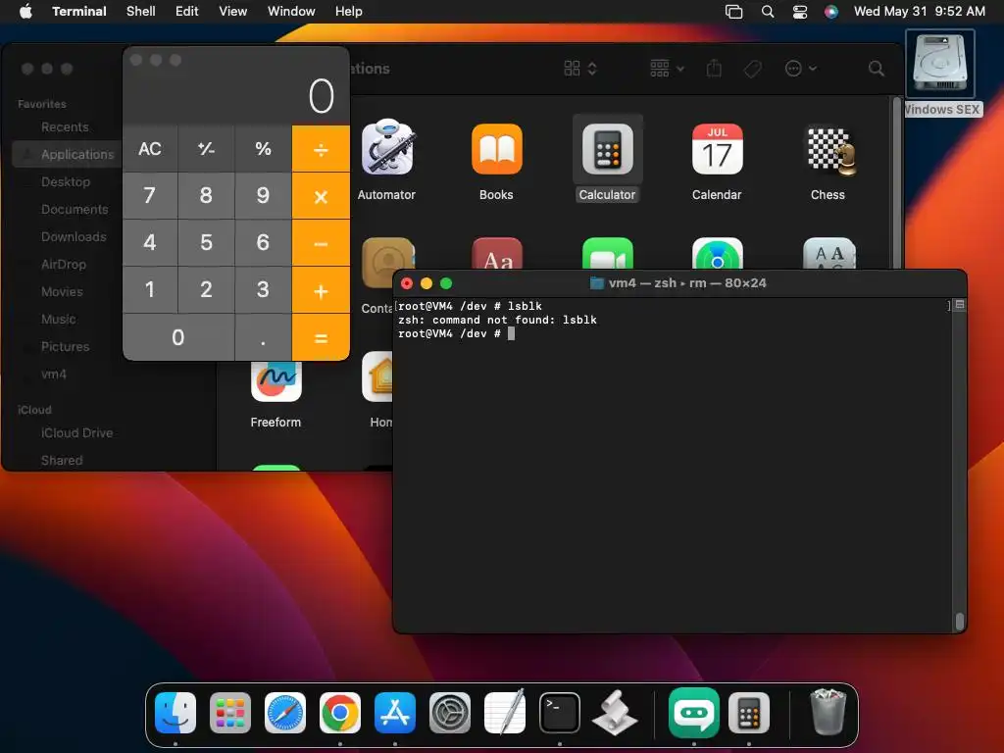
Task: Click the Terminal split pane icon
Action: pyautogui.click(x=959, y=306)
